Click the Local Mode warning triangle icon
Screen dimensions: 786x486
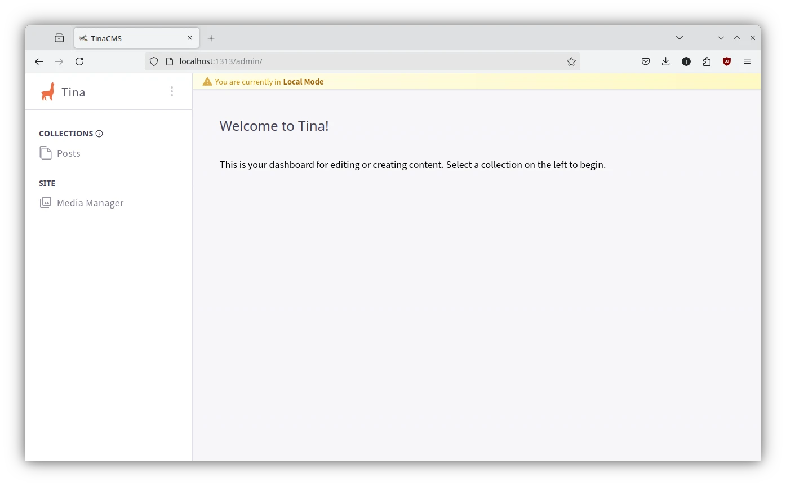click(207, 82)
